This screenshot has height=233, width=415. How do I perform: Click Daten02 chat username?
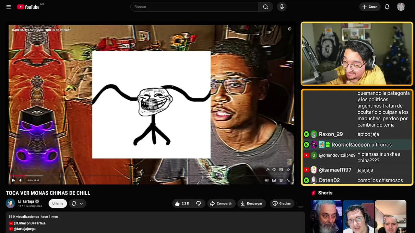[x=329, y=180]
